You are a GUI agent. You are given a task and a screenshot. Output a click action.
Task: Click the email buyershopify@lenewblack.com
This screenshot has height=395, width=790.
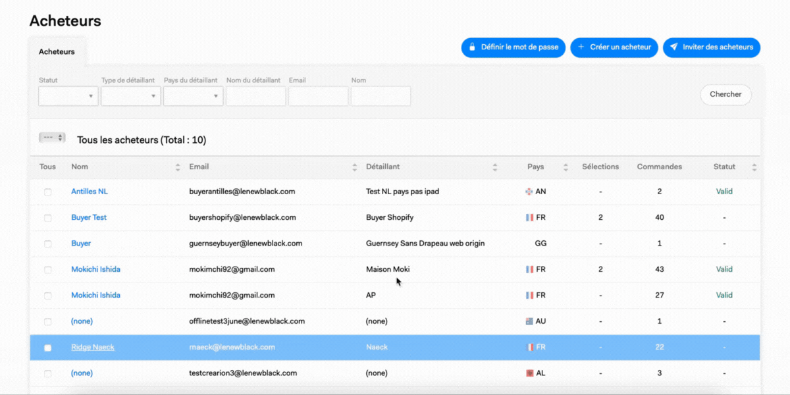click(x=242, y=217)
